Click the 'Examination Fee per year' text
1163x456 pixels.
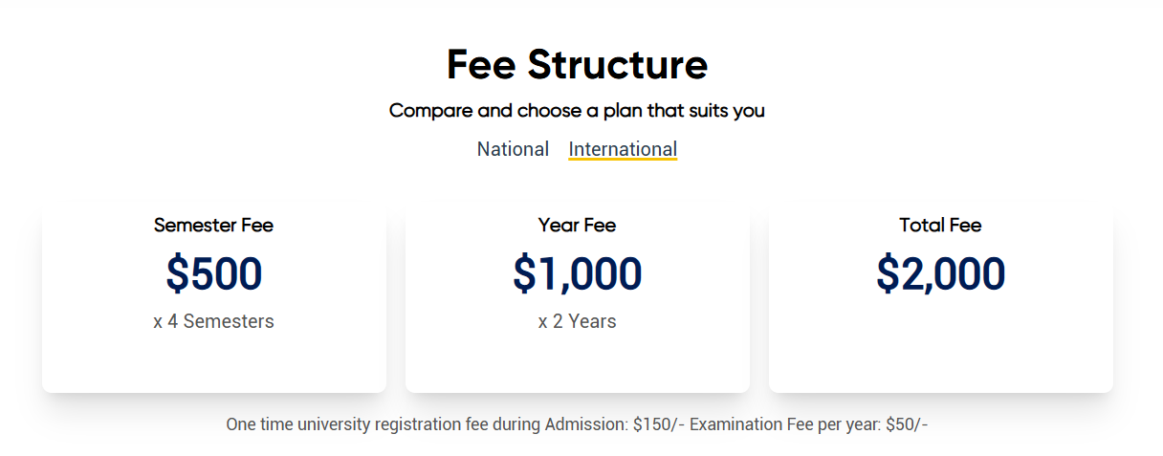coord(784,424)
